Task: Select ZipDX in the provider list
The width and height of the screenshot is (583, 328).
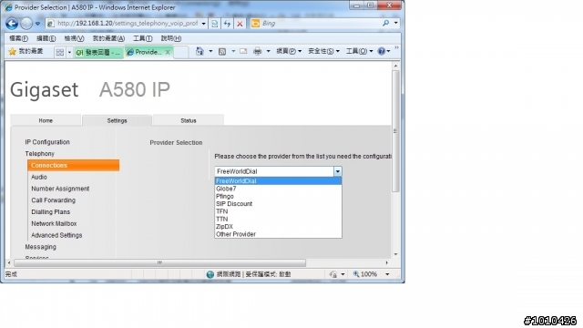Action: (x=278, y=227)
